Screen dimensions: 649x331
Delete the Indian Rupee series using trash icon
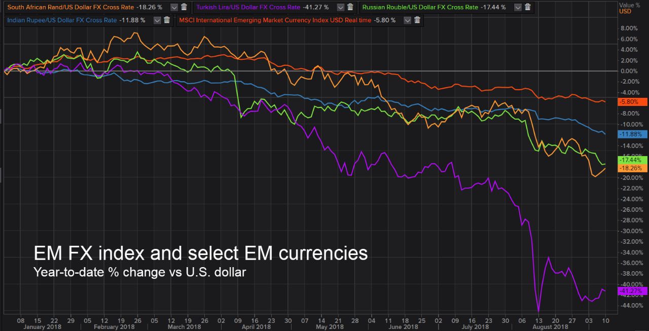coord(167,20)
